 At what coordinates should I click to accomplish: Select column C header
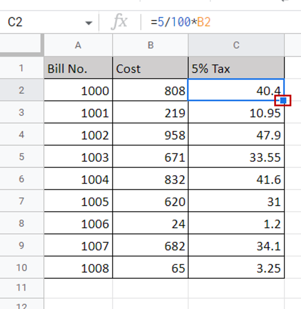(x=236, y=45)
